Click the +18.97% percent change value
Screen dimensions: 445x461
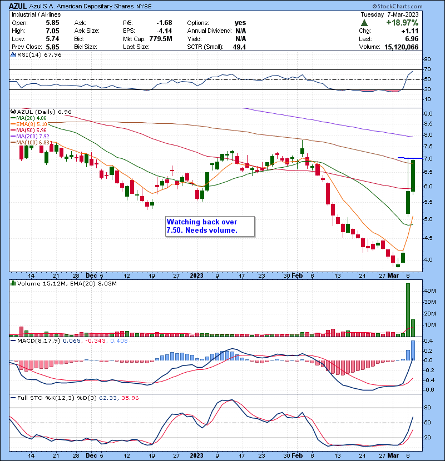pyautogui.click(x=402, y=23)
